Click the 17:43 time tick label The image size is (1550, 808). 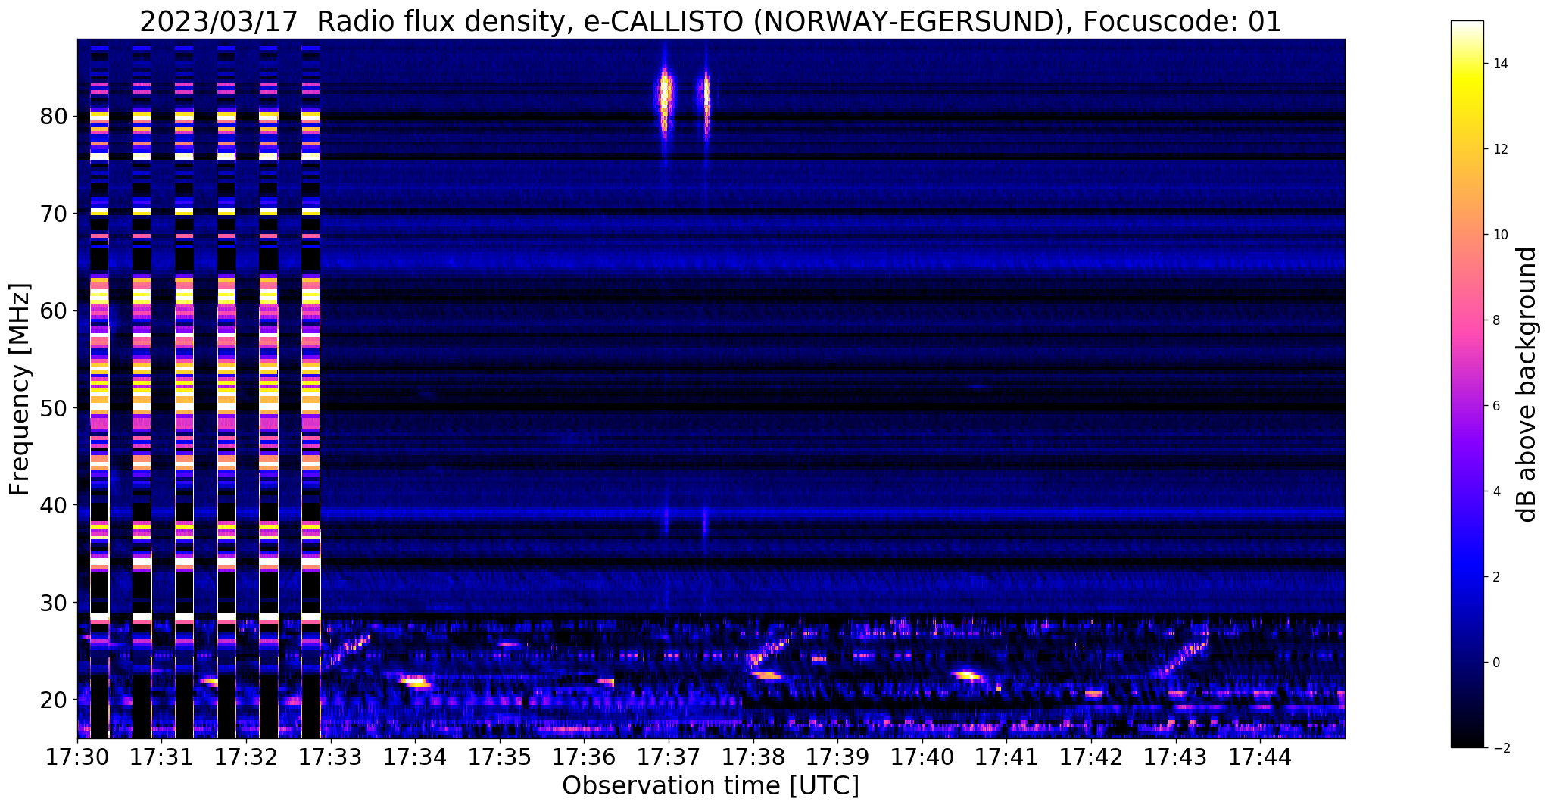coord(1175,757)
